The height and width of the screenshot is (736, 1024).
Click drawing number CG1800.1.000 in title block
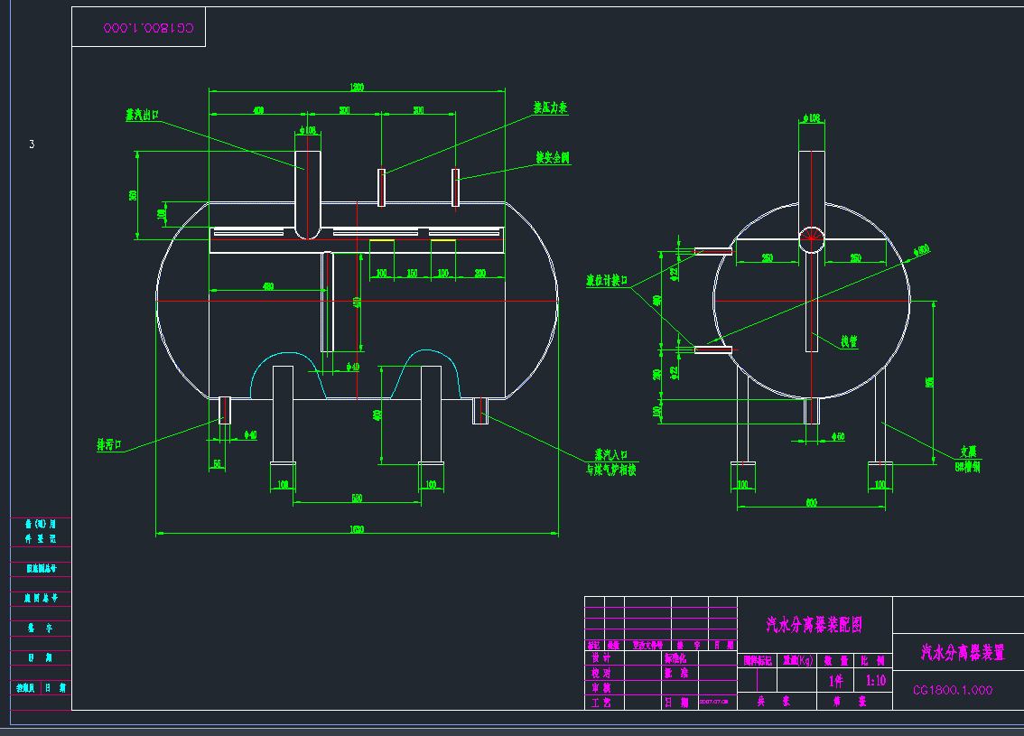point(953,690)
